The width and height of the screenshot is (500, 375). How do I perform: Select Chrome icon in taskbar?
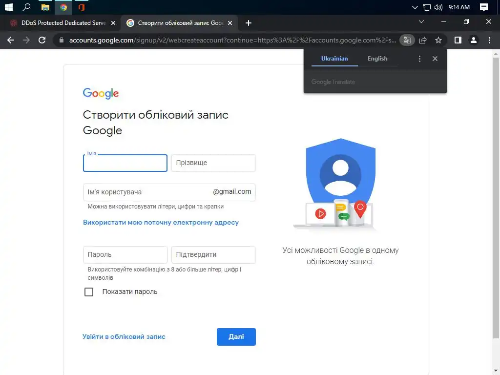(x=63, y=7)
